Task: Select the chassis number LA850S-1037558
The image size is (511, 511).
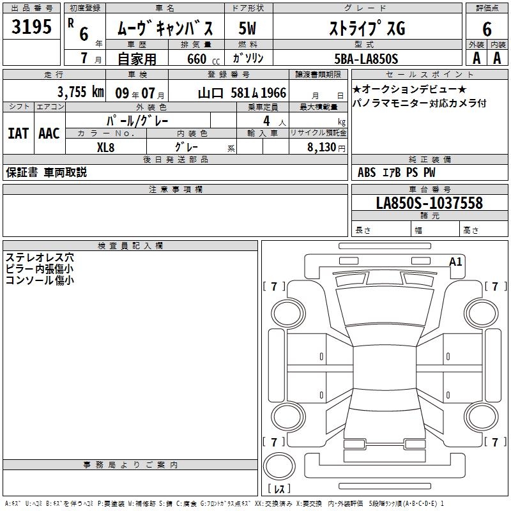Action: tap(429, 203)
